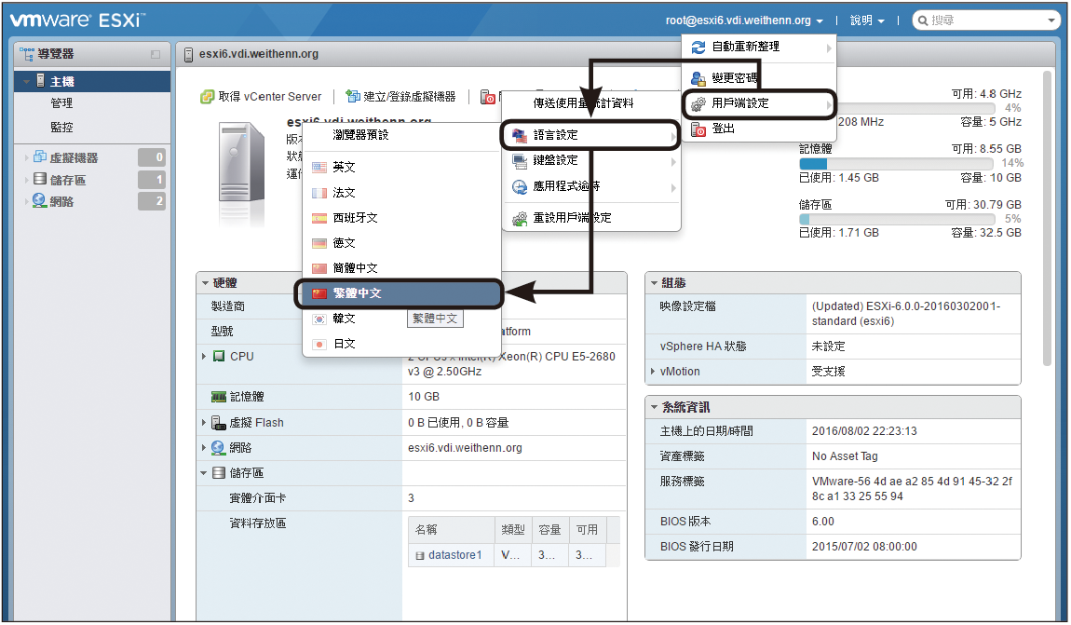Click the 容量 column header in datastore table
The width and height of the screenshot is (1071, 625).
(549, 530)
